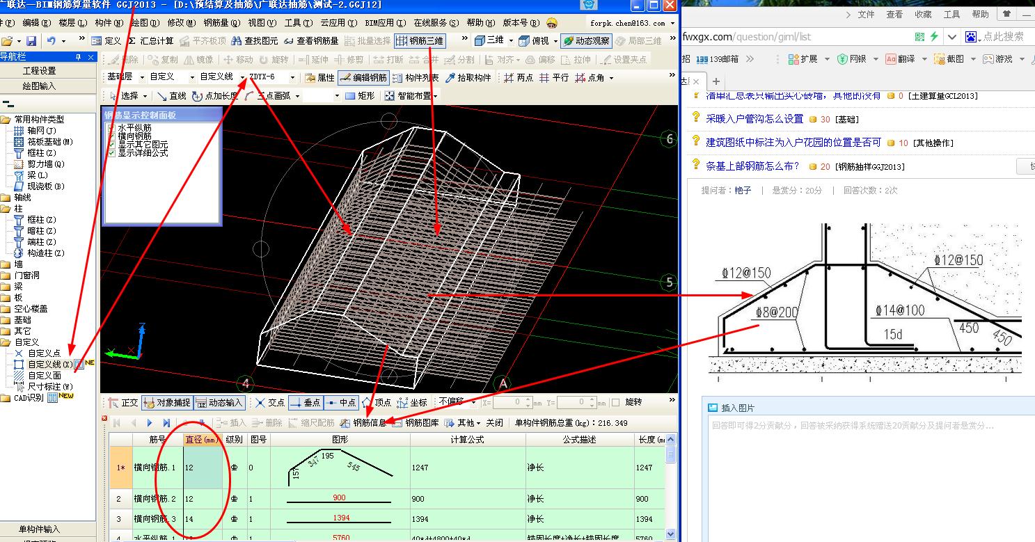Click 查看钢筋量 view rebar quantity
Viewport: 1035px width, 542px height.
[x=311, y=41]
